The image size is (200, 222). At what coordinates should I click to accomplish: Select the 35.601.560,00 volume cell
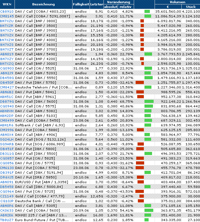pyautogui.click(x=168, y=11)
